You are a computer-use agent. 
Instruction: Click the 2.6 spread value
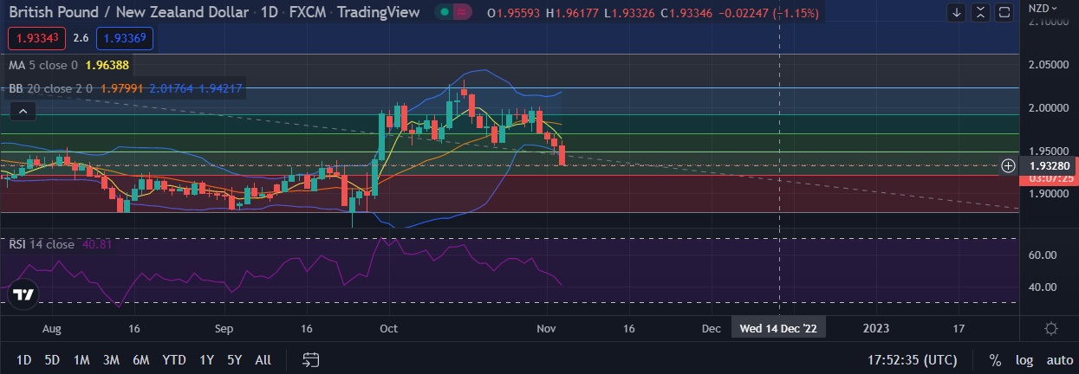81,38
